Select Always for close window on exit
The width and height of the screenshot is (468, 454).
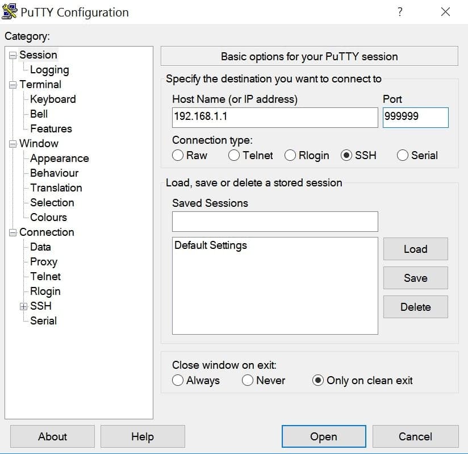(x=178, y=380)
